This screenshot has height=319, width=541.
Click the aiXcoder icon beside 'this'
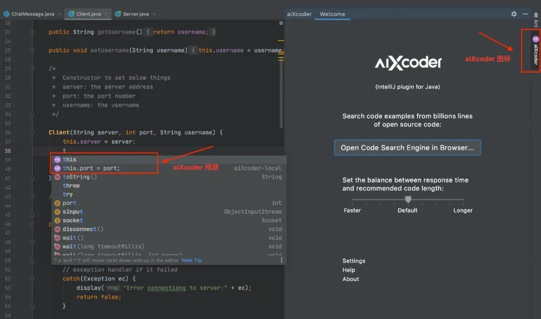click(57, 159)
